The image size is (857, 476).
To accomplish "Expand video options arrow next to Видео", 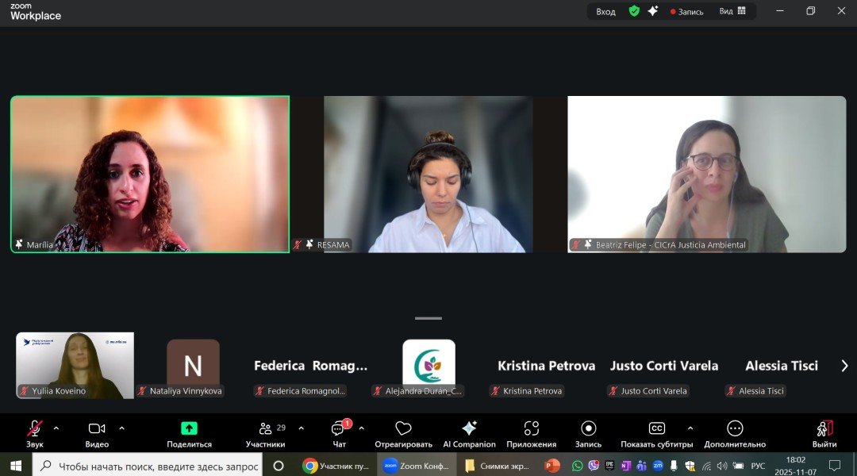I will click(x=121, y=428).
